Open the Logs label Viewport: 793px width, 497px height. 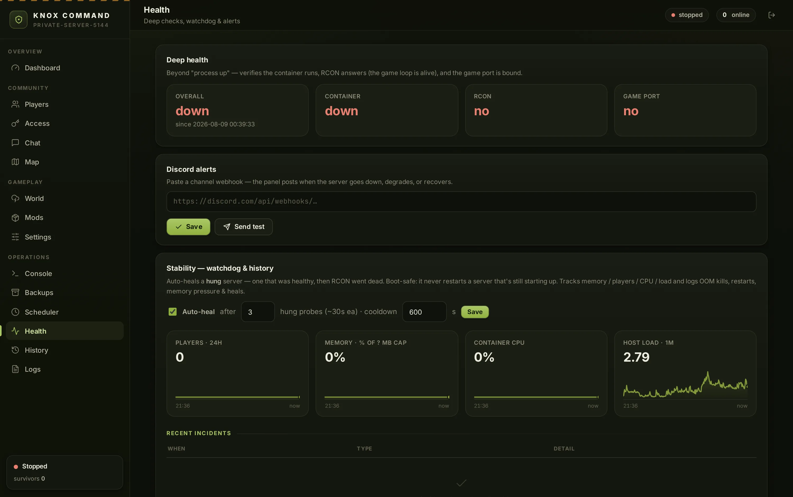pos(33,369)
